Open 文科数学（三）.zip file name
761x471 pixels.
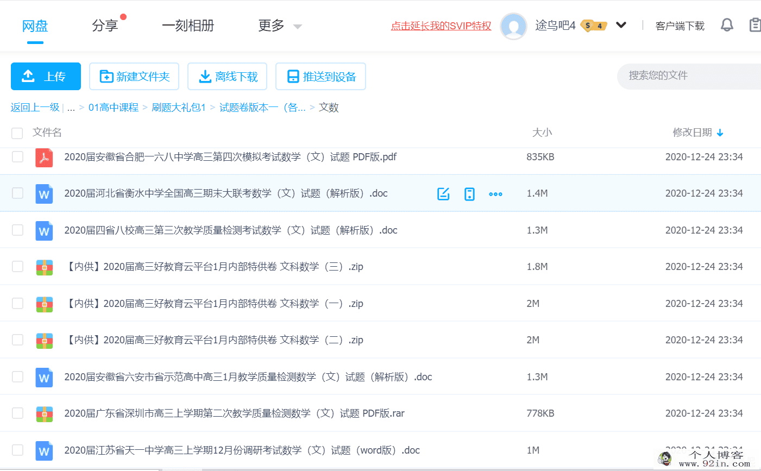click(214, 267)
